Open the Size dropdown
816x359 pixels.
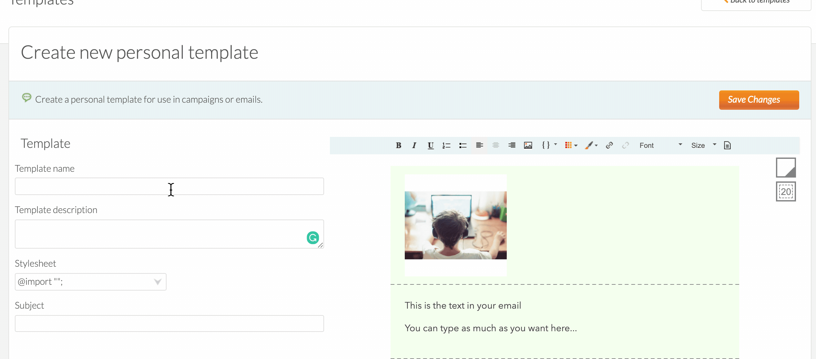tap(704, 145)
